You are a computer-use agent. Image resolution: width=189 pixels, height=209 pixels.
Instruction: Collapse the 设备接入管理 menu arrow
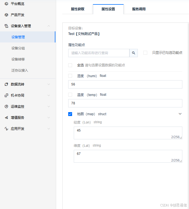click(49, 26)
